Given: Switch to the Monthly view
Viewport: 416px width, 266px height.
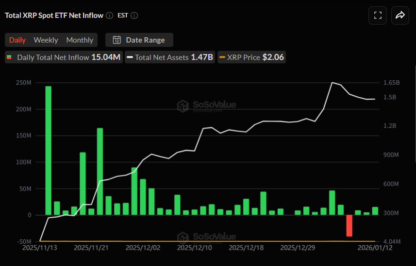Looking at the screenshot, I should coord(80,40).
